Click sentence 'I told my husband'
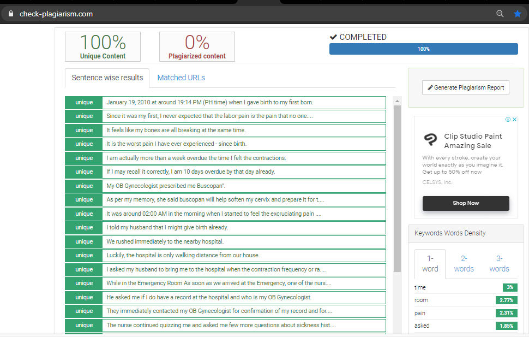 [x=167, y=227]
